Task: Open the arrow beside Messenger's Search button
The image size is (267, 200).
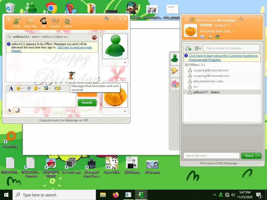Action: coord(259,156)
